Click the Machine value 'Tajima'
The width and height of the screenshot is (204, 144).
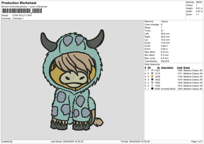coord(164,21)
